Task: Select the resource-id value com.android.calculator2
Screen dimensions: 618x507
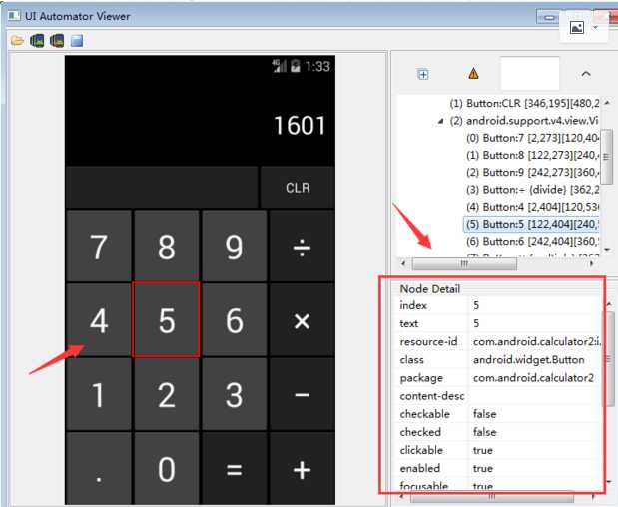Action: (537, 341)
